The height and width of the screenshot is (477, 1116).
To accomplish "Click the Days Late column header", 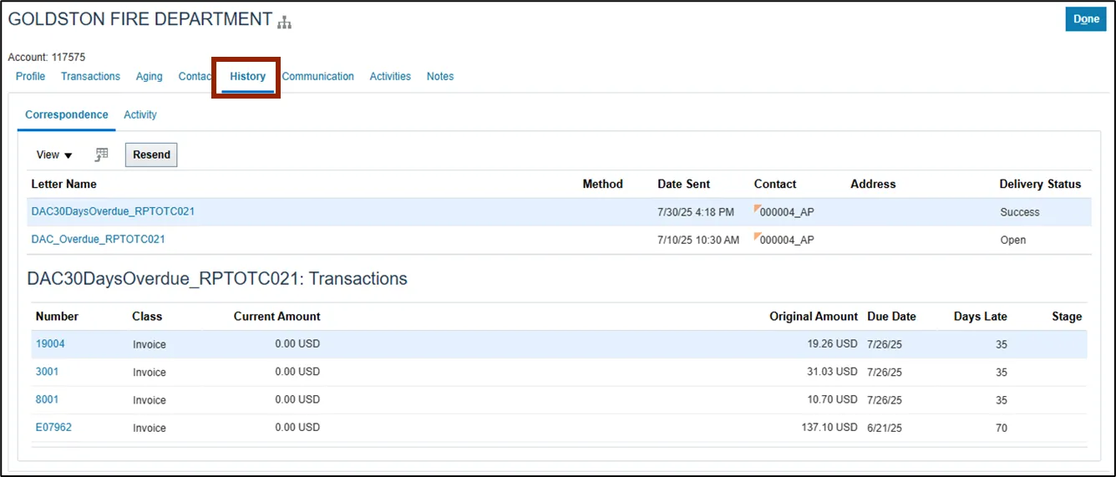I will click(980, 317).
